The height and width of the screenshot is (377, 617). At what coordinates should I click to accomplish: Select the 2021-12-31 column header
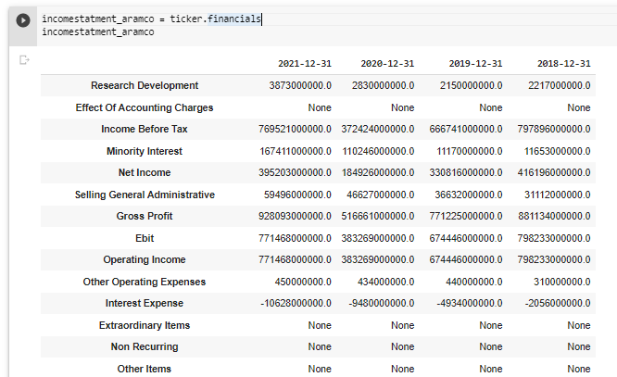(305, 64)
